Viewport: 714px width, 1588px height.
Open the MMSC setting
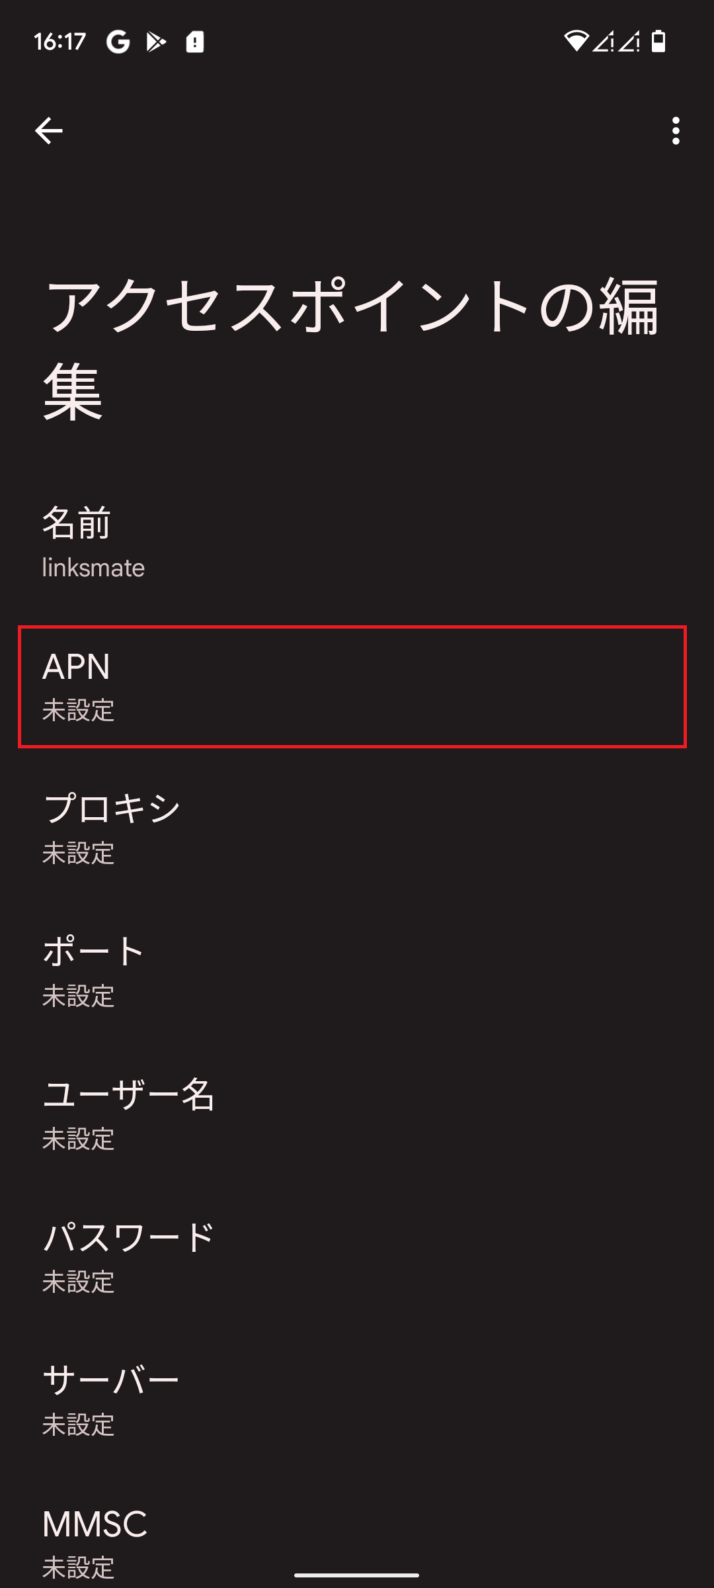click(357, 1535)
